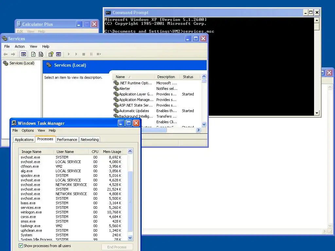Open the Help icon in Services toolbar
This screenshot has height=251, width=335.
click(x=51, y=54)
